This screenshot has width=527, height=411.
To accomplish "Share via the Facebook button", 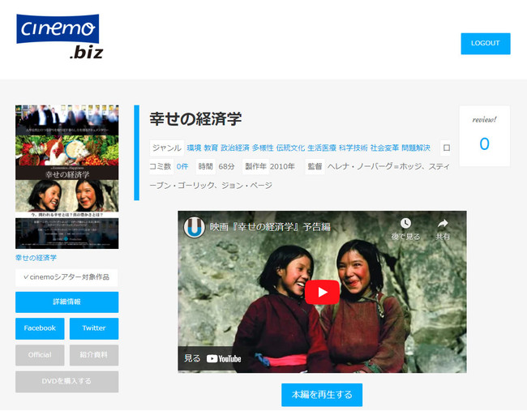I will pyautogui.click(x=40, y=328).
